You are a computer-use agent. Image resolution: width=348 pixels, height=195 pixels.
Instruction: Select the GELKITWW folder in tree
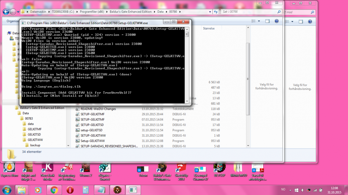point(35,140)
